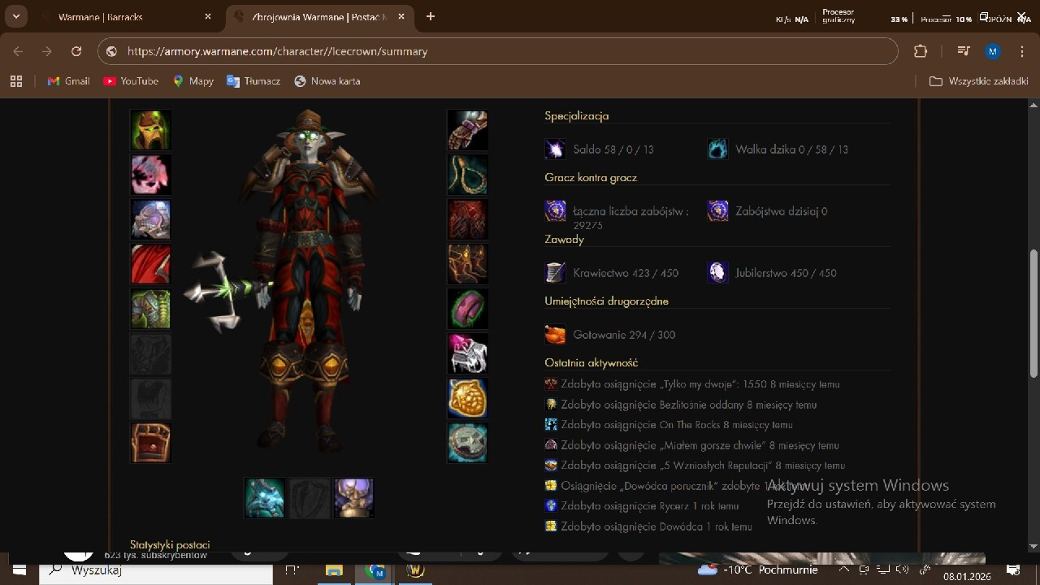This screenshot has width=1040, height=585.
Task: Click the icon beside Zabójstwa dzisiaj
Action: click(x=717, y=211)
